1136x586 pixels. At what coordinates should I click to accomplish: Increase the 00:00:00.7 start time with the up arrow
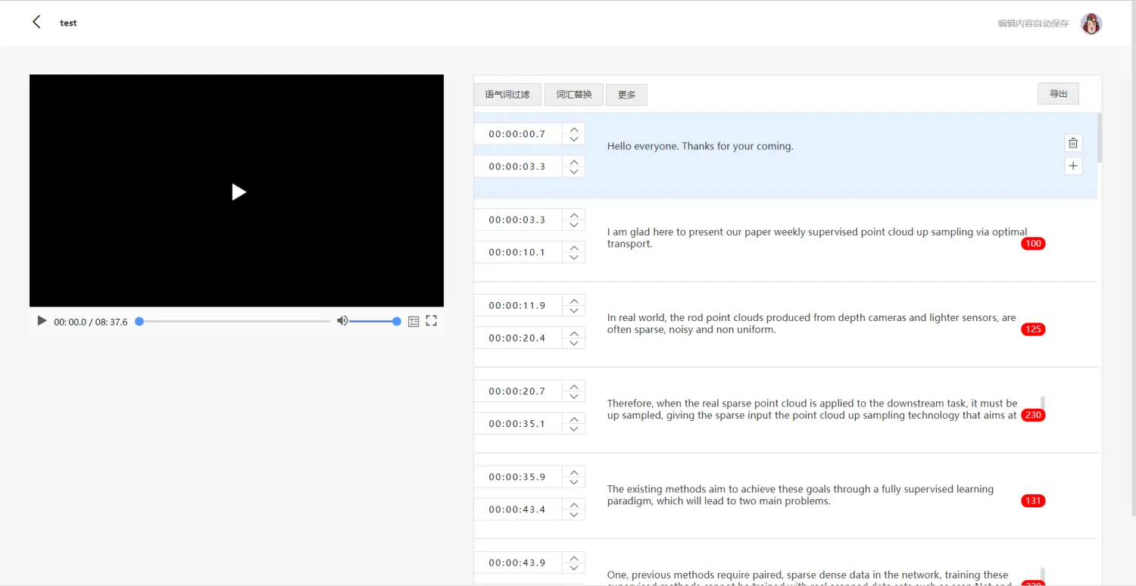point(574,129)
